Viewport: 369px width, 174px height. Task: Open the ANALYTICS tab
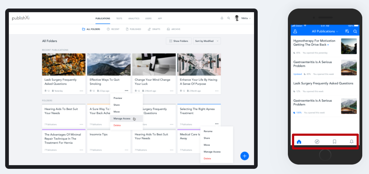point(134,18)
